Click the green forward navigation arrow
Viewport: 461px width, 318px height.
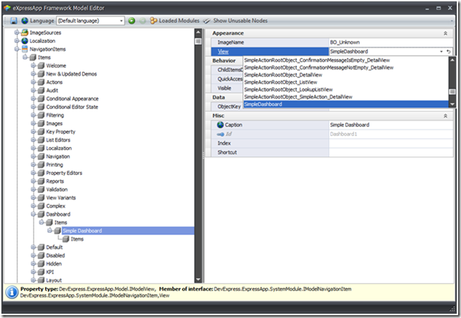click(132, 21)
